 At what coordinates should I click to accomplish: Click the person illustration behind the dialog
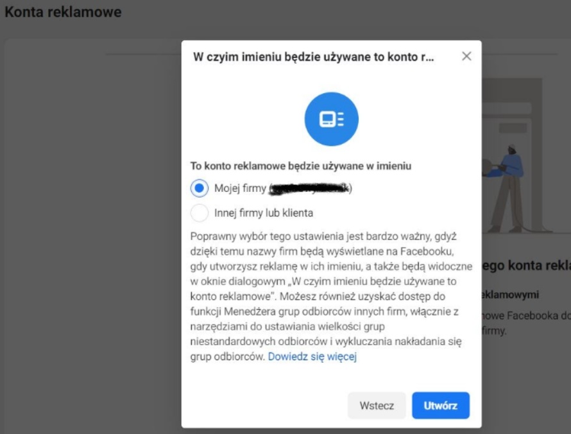pos(506,188)
